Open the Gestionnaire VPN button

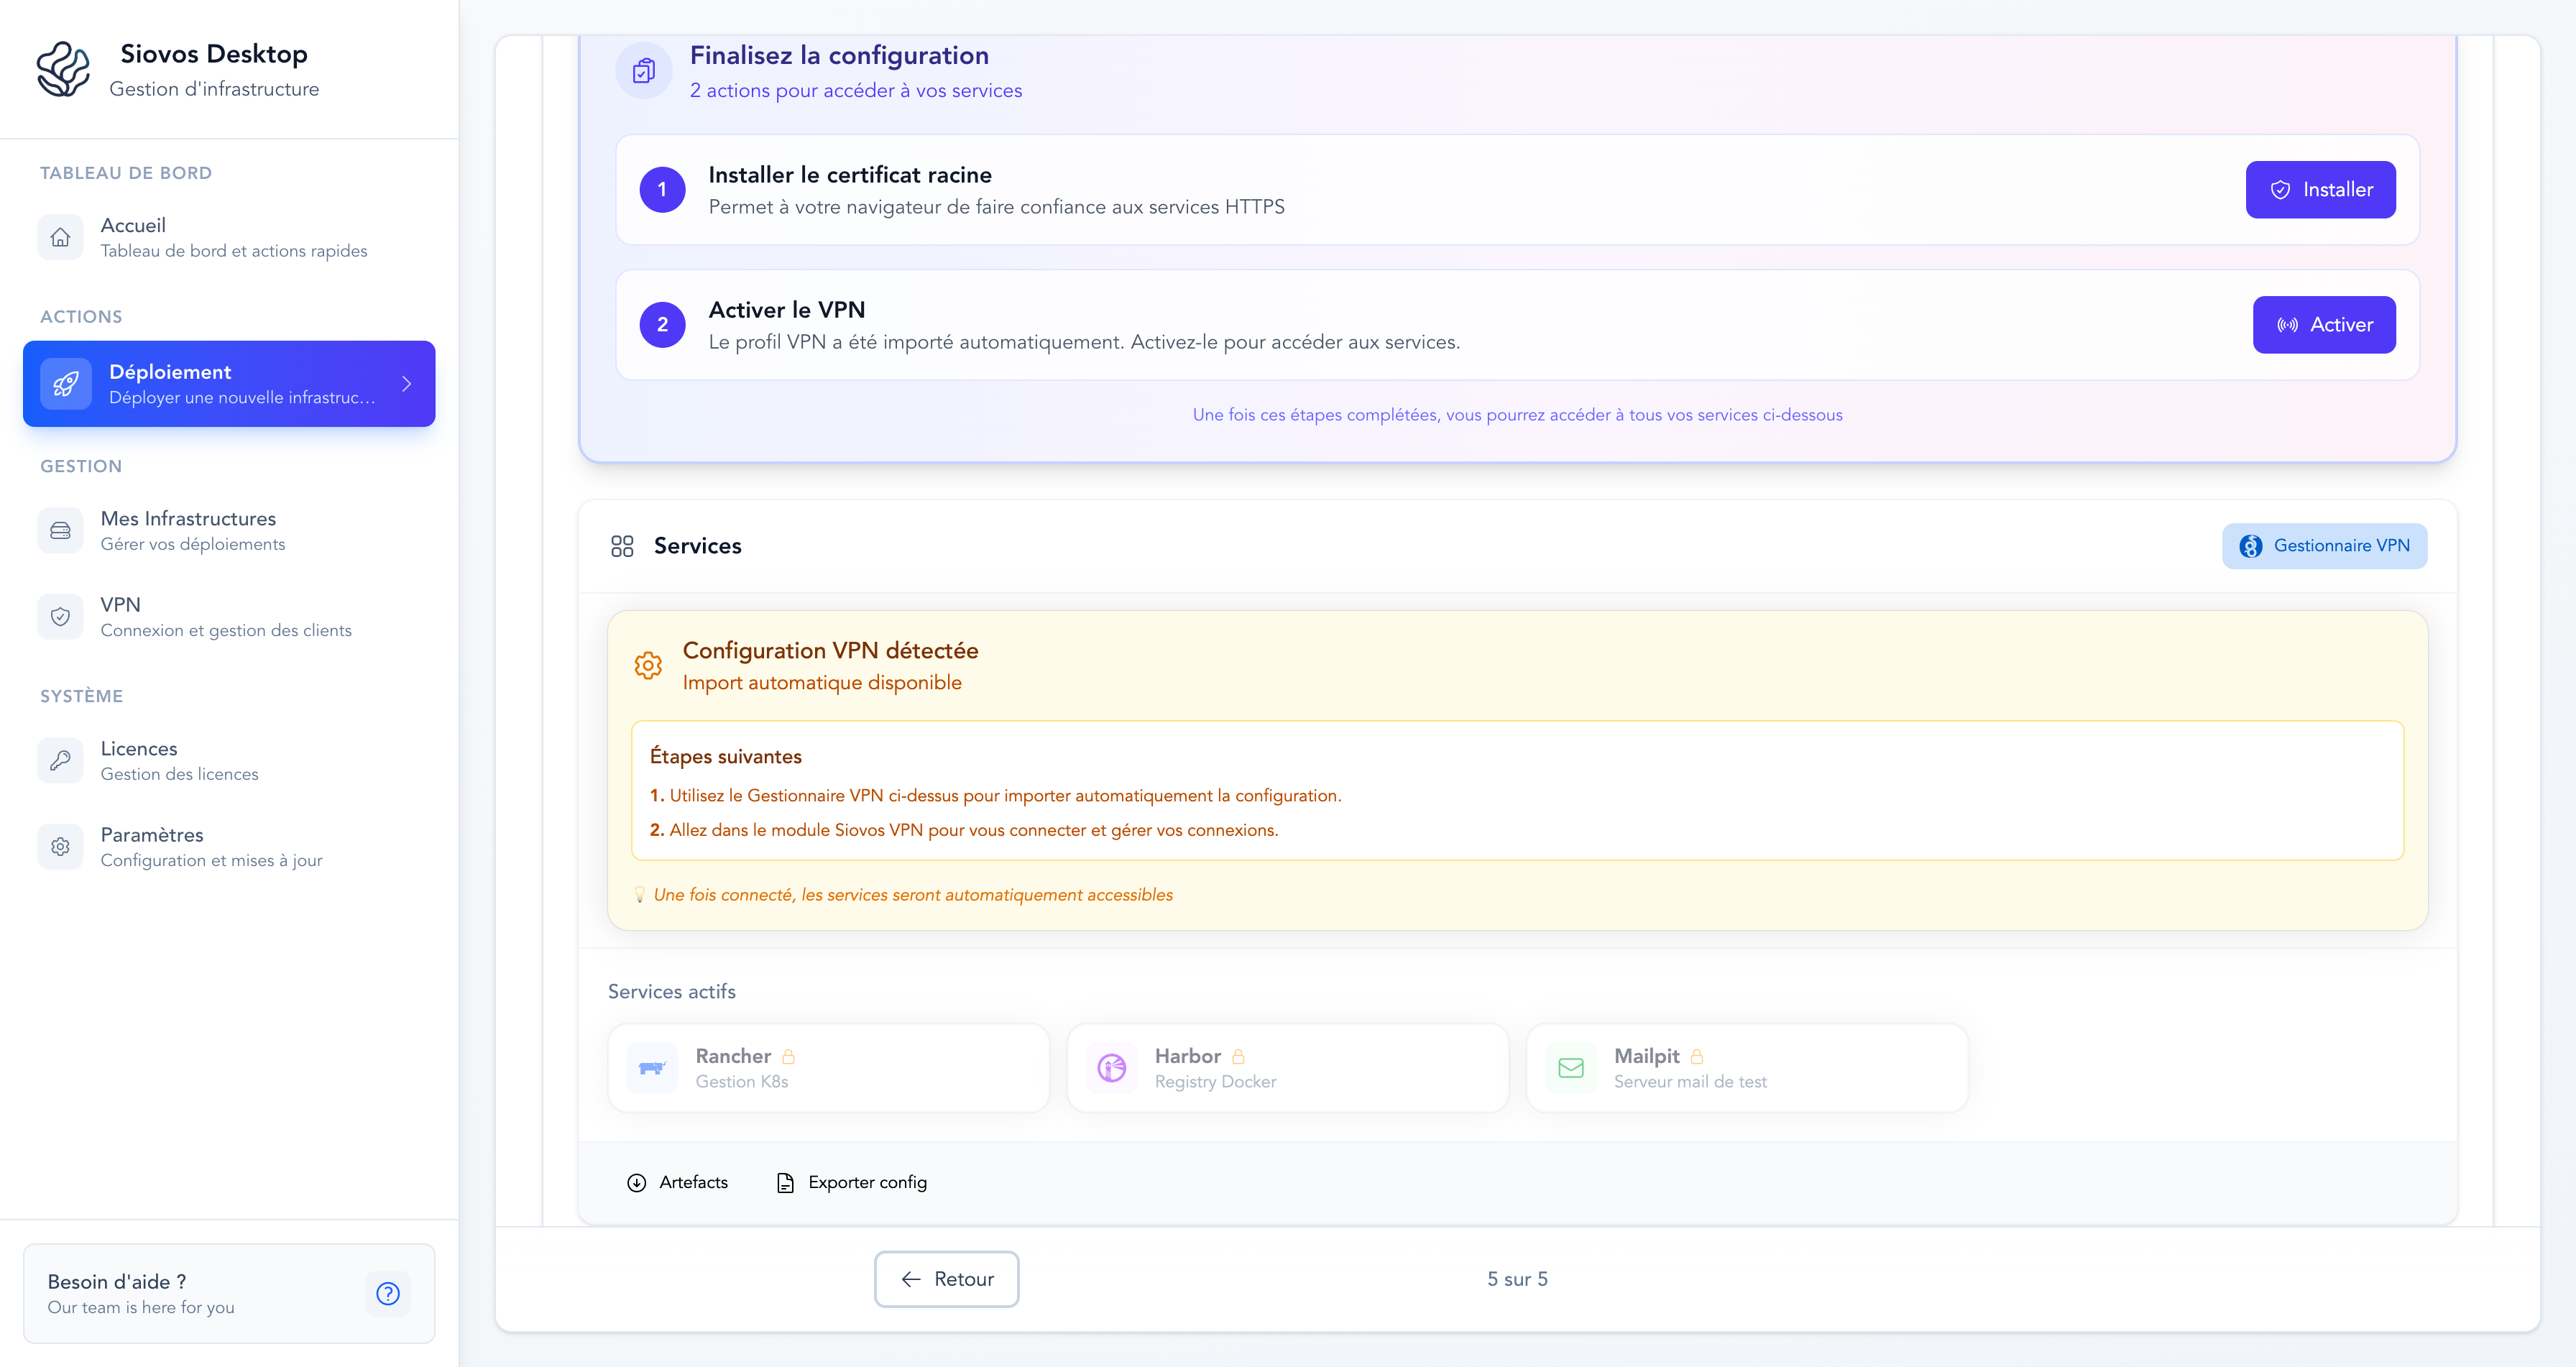click(2324, 546)
